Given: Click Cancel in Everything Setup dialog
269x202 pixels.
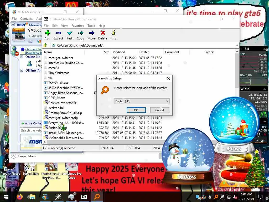Looking at the screenshot, I should point(159,110).
